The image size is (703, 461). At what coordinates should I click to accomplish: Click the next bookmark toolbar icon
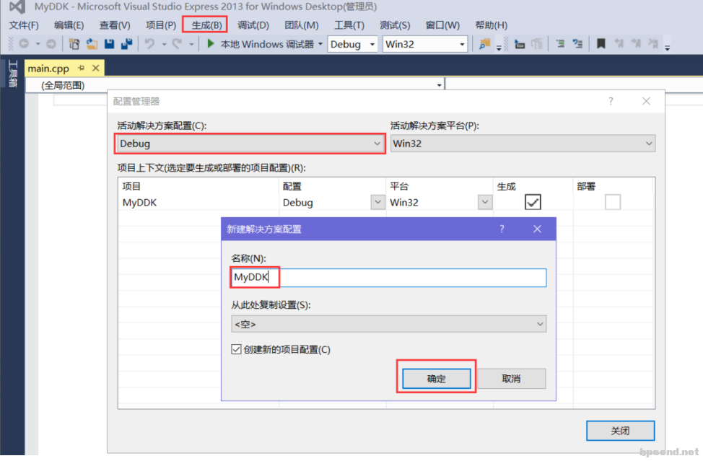pos(636,44)
